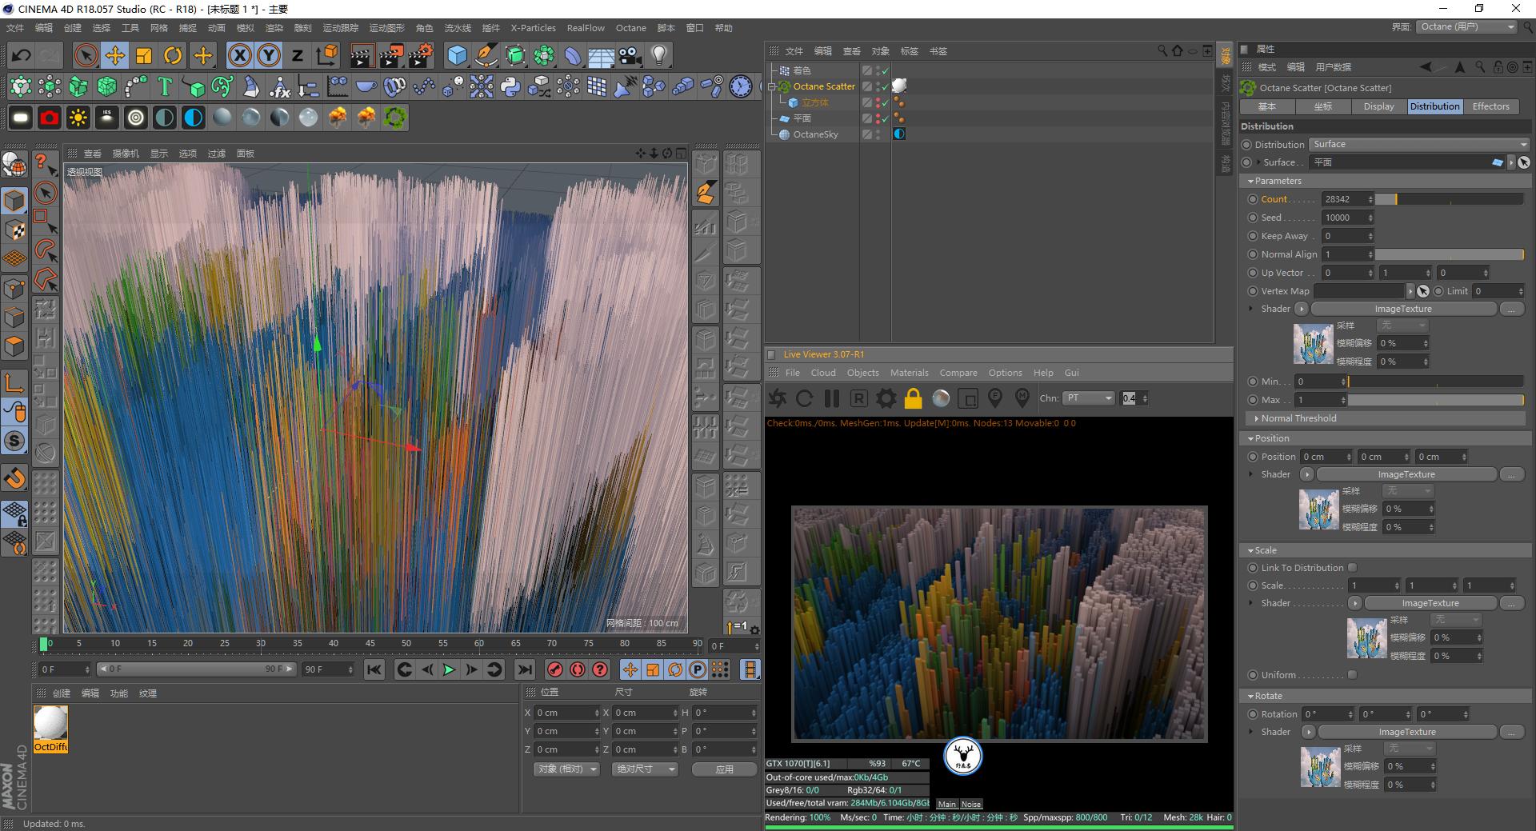Click the Undo arrow in top toolbar
The height and width of the screenshot is (831, 1536).
(x=22, y=55)
